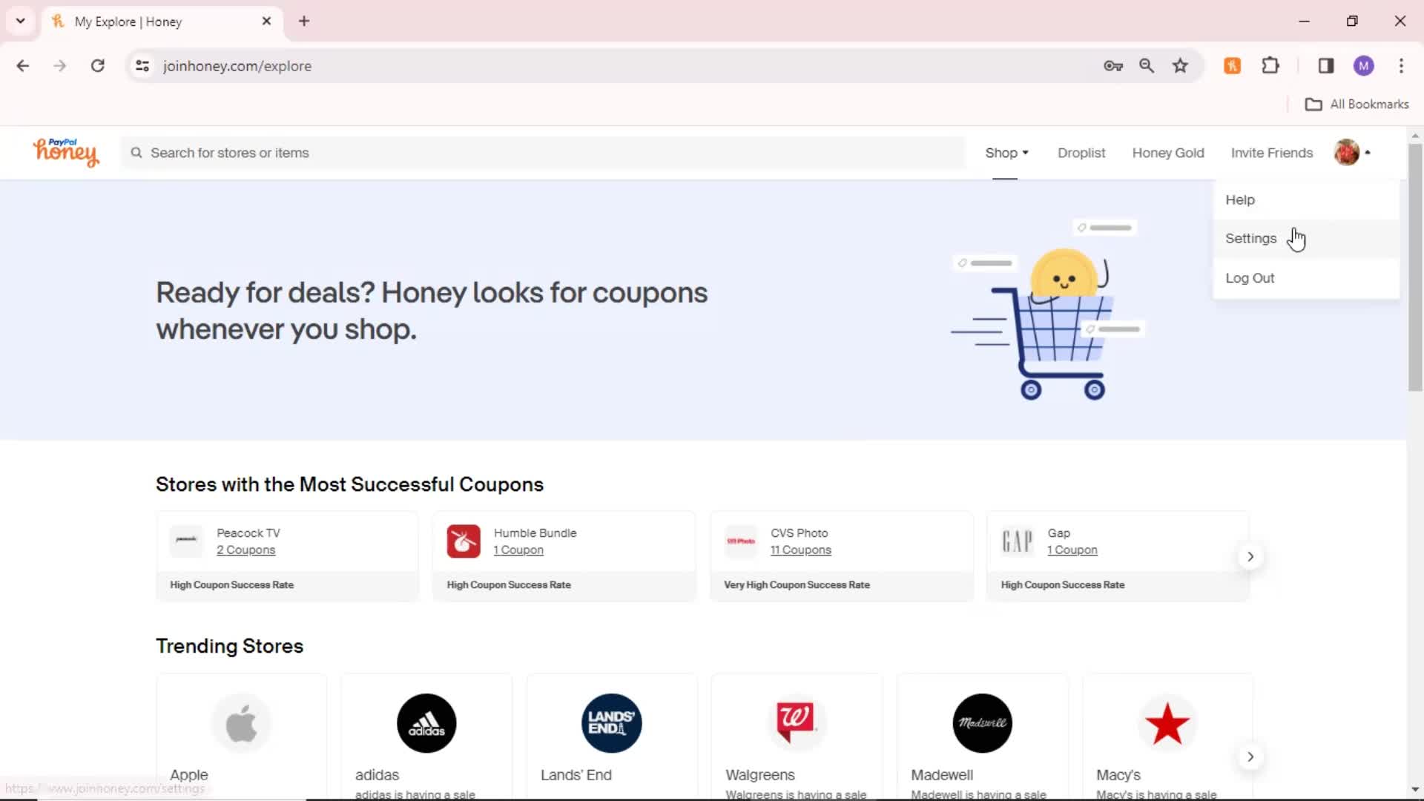Viewport: 1424px width, 801px height.
Task: Go forward with the forward arrow
Action: point(60,66)
